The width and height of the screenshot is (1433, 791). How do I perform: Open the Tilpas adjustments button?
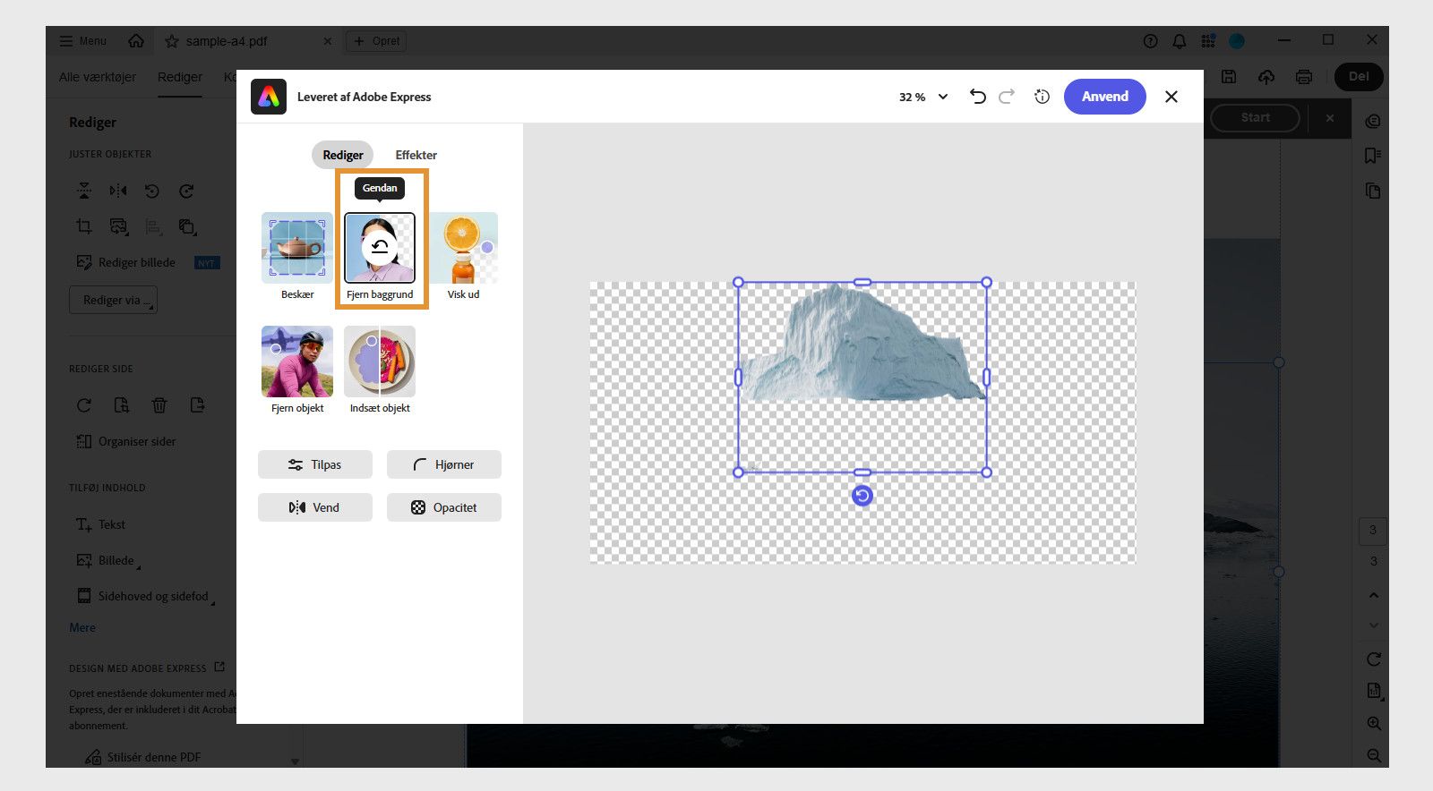pos(315,464)
